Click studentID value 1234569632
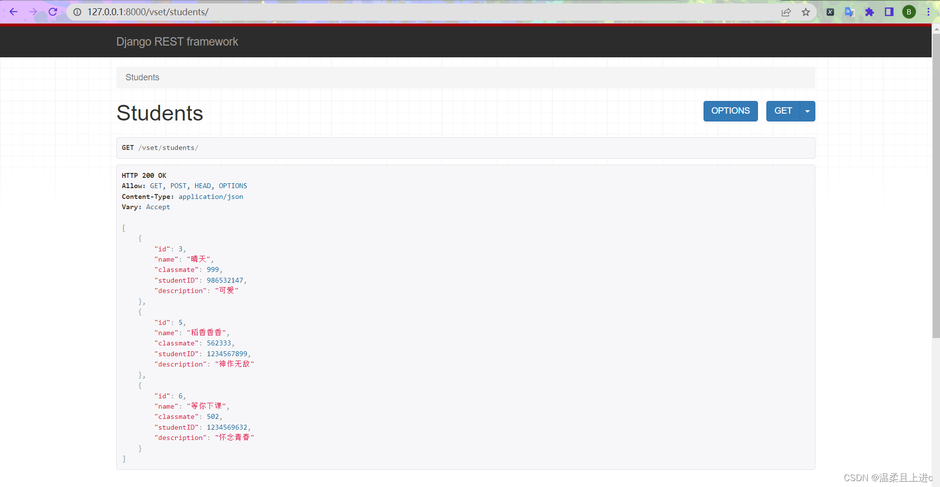The image size is (940, 487). (x=227, y=428)
